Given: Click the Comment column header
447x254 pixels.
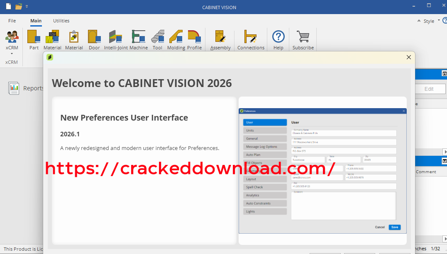Looking at the screenshot, I should (426, 172).
